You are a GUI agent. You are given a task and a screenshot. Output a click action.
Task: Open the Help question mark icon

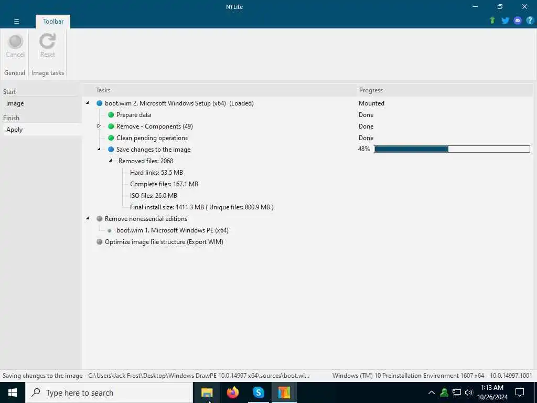pyautogui.click(x=530, y=20)
